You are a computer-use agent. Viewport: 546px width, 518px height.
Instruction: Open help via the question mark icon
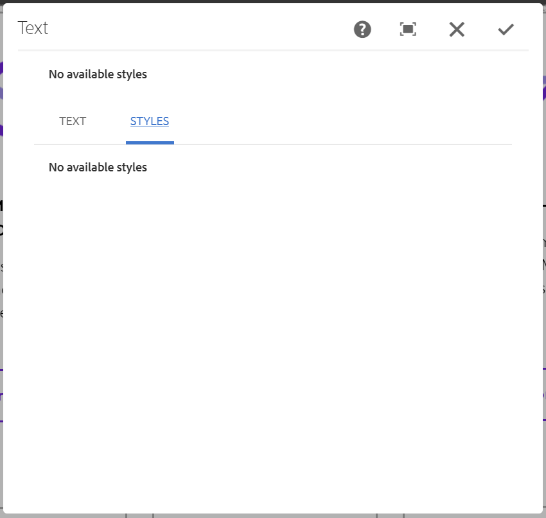pyautogui.click(x=362, y=30)
